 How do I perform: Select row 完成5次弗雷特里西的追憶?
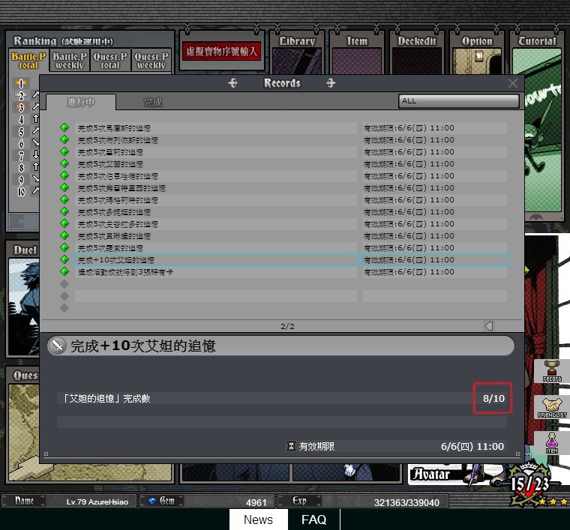click(x=216, y=188)
